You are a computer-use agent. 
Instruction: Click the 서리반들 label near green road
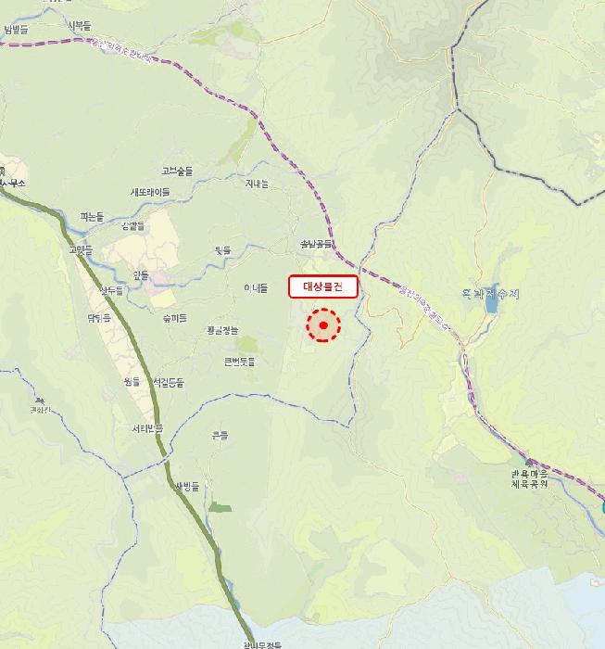pos(147,428)
